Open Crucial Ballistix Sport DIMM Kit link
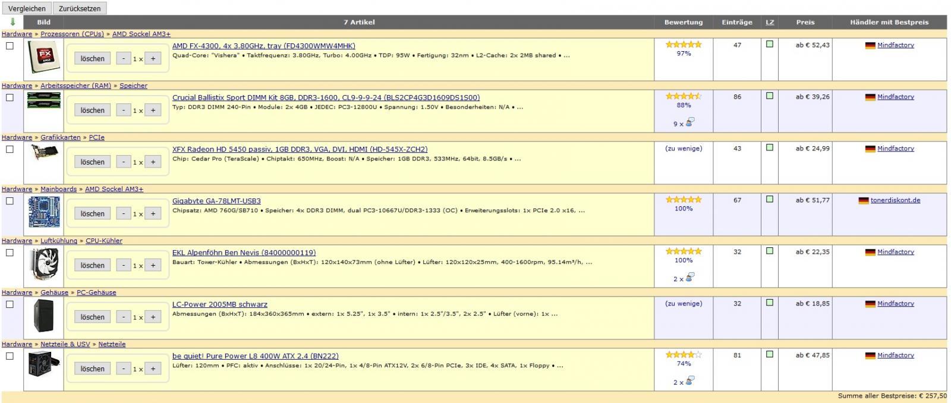The width and height of the screenshot is (951, 403). 326,97
